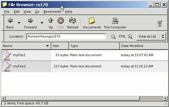The image size is (169, 107).
Task: Zoom in with the plus magnifier
Action: coord(130,37)
